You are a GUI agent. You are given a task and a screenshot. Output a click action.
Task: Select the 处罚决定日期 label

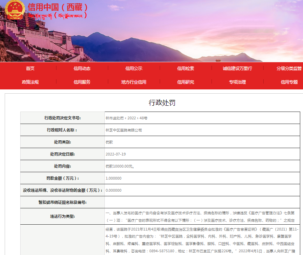[x=62, y=154]
